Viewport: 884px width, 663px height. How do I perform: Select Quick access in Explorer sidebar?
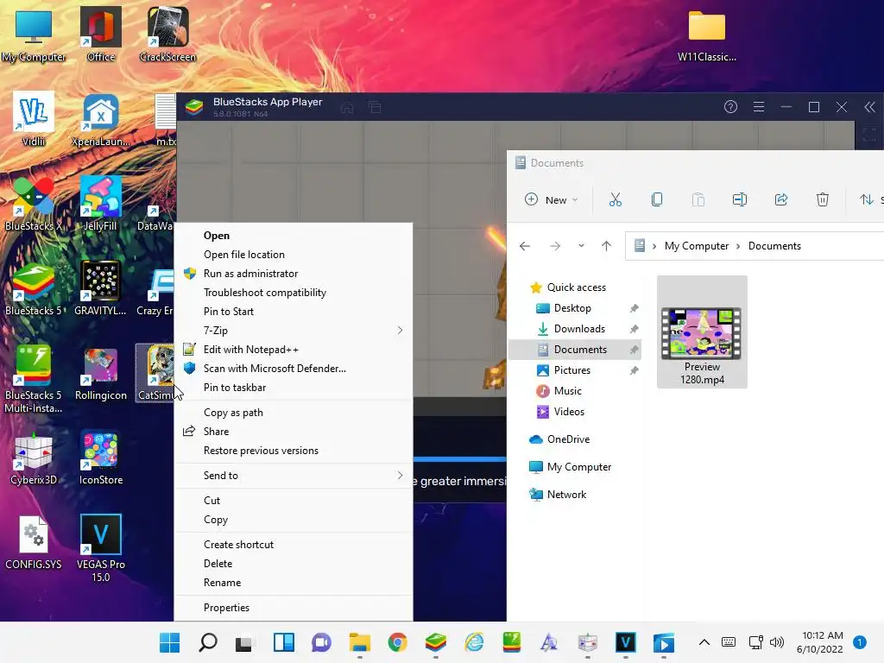[576, 287]
